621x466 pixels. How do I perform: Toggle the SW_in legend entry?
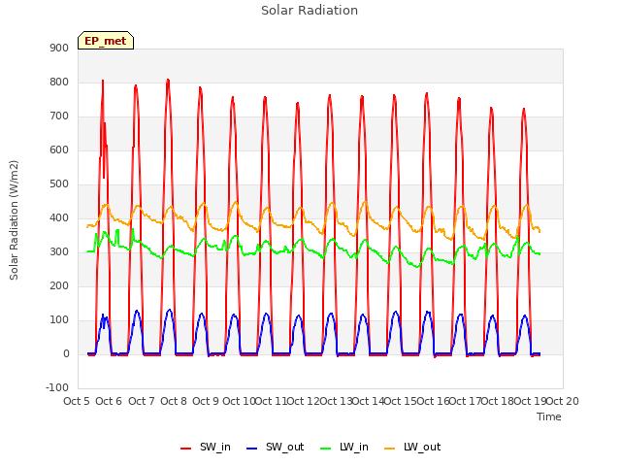(205, 447)
